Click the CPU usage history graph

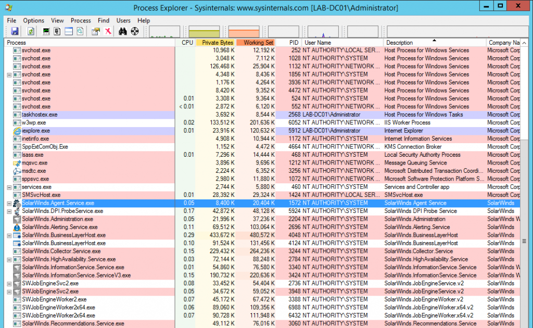pyautogui.click(x=164, y=32)
